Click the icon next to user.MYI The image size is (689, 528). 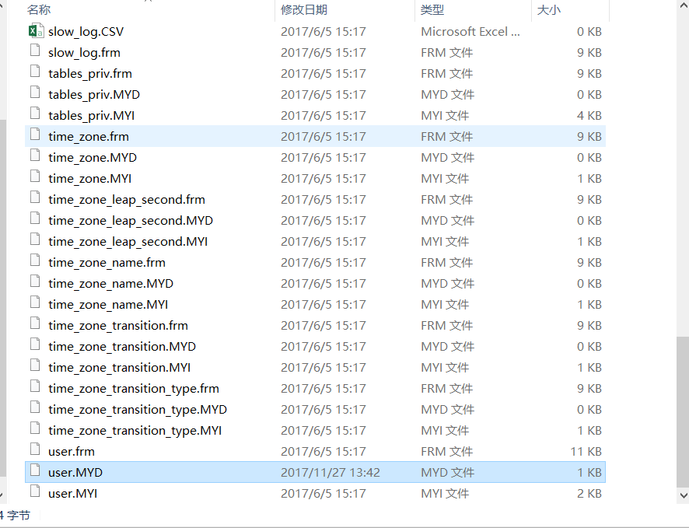[x=34, y=493]
